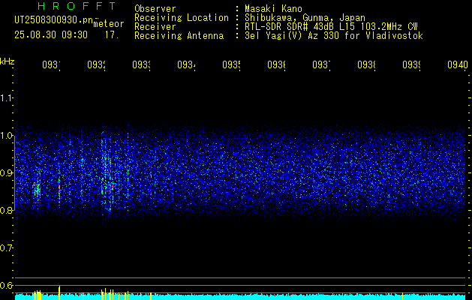
Task: Click the Receiving Antenna label
Action: pyautogui.click(x=179, y=36)
